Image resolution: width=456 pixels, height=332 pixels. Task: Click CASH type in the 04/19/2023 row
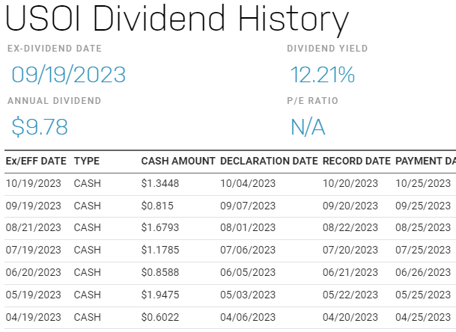[88, 317]
